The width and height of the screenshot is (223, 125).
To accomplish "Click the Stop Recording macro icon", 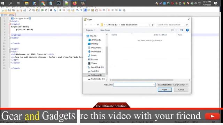I will pyautogui.click(x=113, y=10).
